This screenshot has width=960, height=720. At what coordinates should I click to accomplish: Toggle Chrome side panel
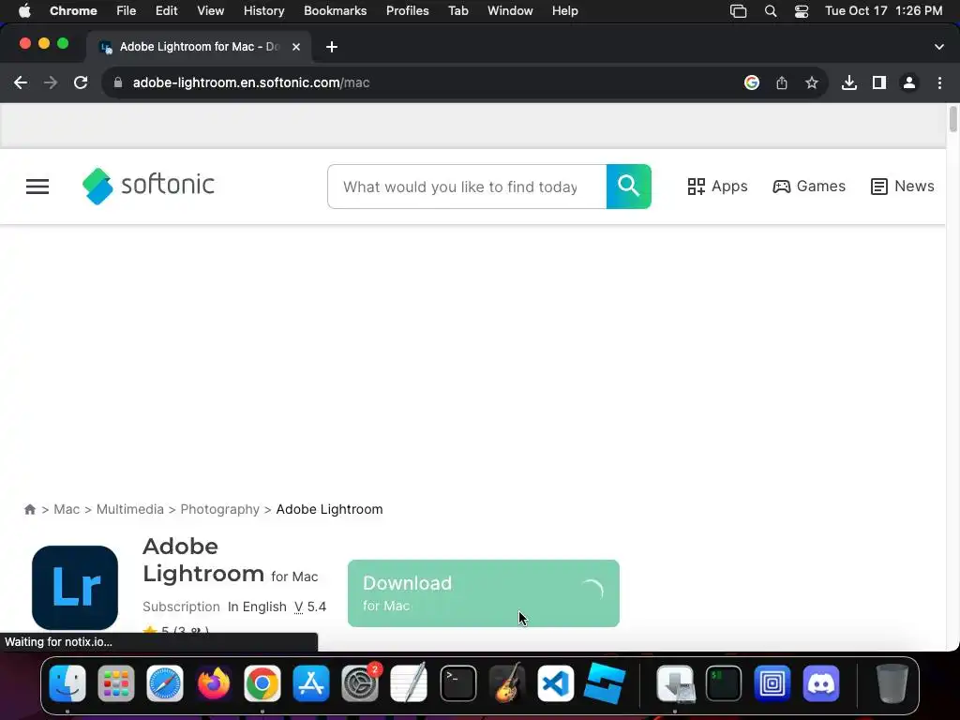tap(879, 82)
